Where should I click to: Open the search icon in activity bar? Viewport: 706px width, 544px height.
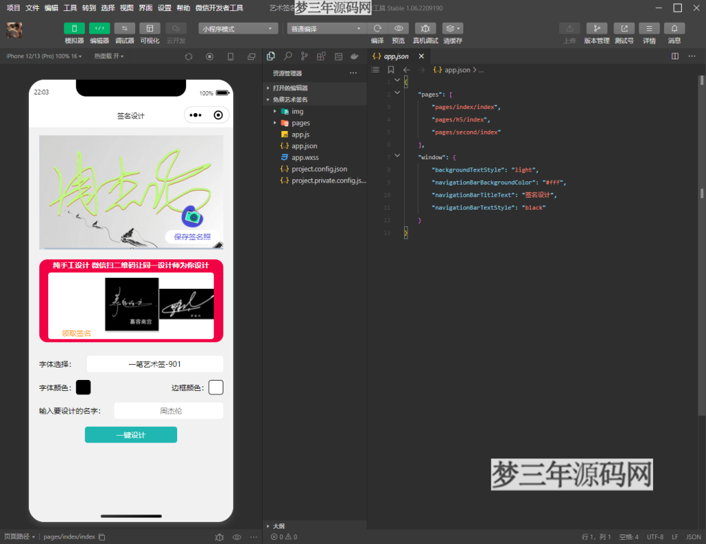coord(288,56)
